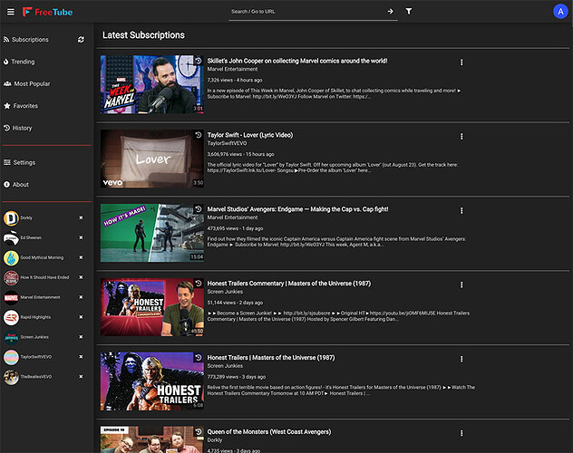Viewport: 573px width, 453px height.
Task: Click the Search / Go to URL field
Action: (x=304, y=12)
